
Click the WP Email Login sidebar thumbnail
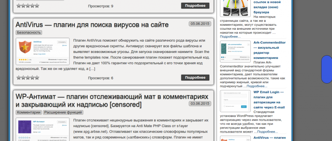pos(235,101)
